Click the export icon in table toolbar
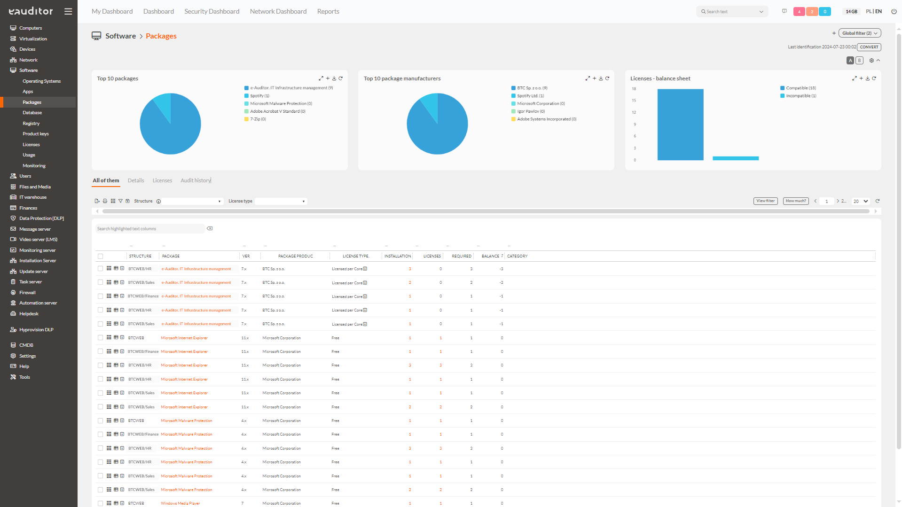This screenshot has width=902, height=507. (97, 201)
